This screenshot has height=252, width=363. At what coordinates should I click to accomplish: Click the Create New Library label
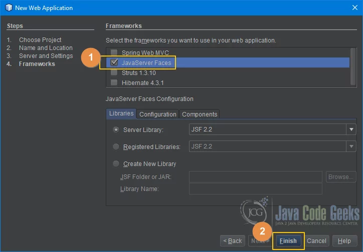point(149,164)
